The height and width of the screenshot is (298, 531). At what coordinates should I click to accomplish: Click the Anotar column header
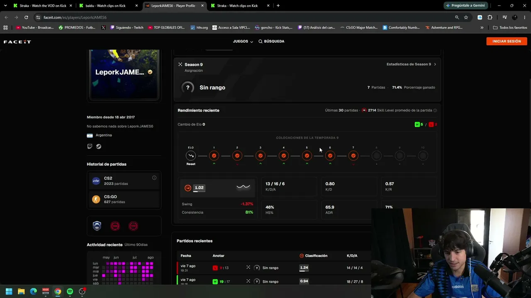219,256
